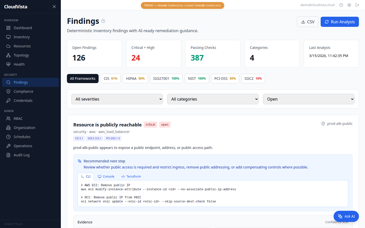
Task: Select the Credentials page
Action: (23, 100)
